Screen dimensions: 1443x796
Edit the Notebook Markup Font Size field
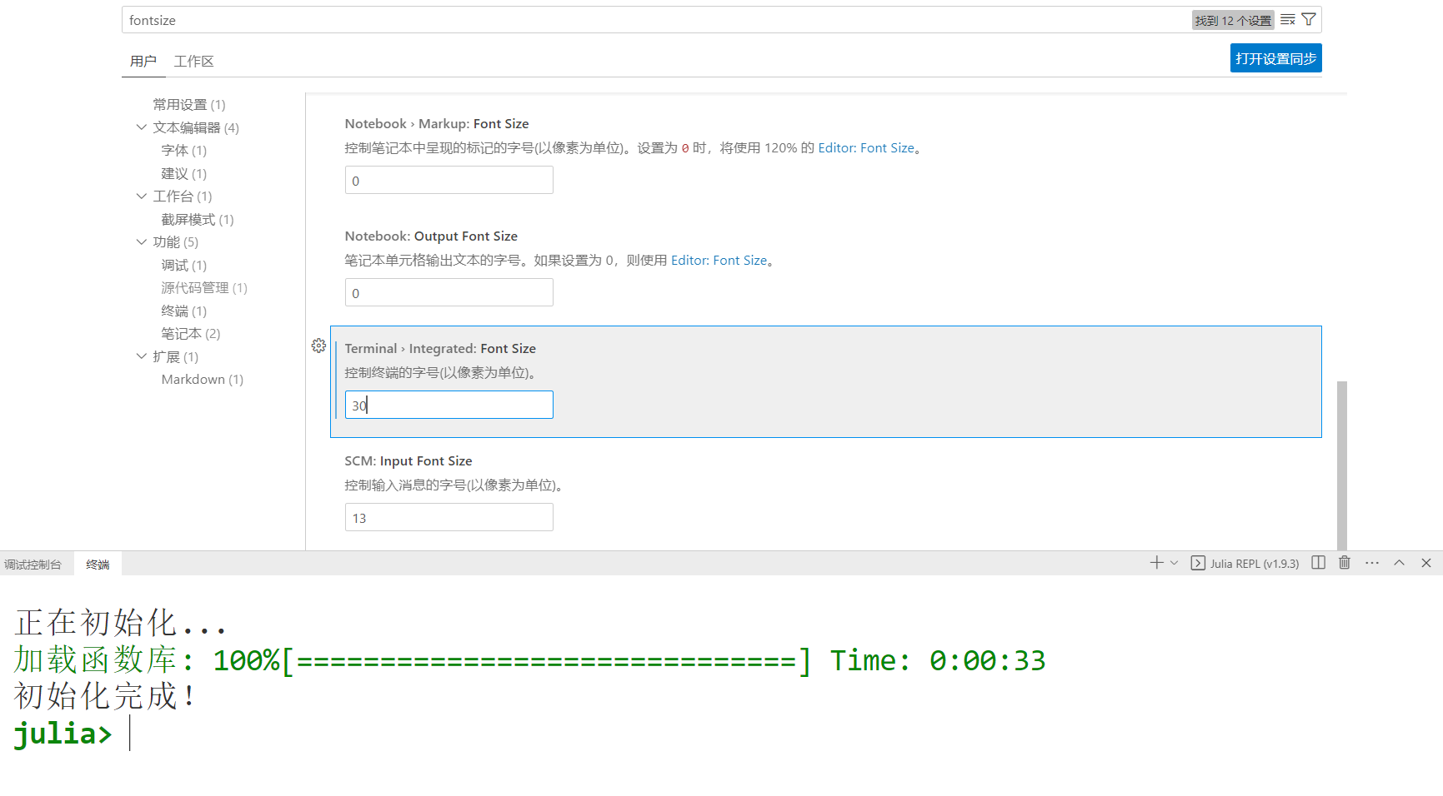click(449, 180)
